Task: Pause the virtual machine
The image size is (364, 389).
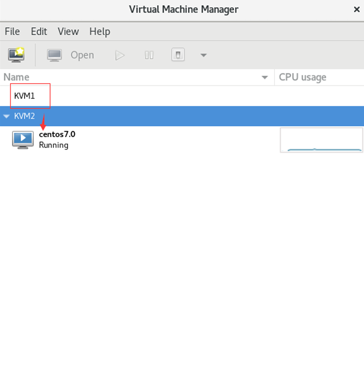Action: 149,55
